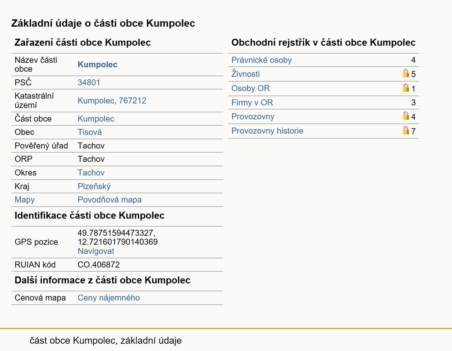Click the lock icon beside Provozovny historie
This screenshot has height=351, width=452.
pos(406,130)
